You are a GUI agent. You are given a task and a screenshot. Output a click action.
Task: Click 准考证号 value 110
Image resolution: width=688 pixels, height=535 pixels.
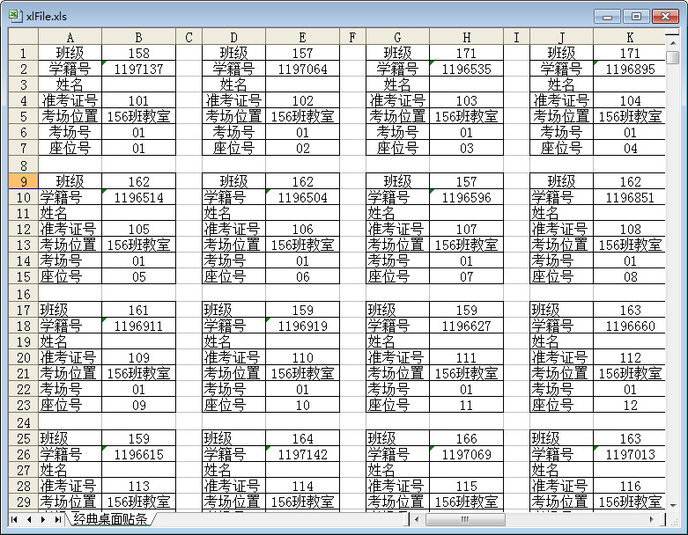303,357
